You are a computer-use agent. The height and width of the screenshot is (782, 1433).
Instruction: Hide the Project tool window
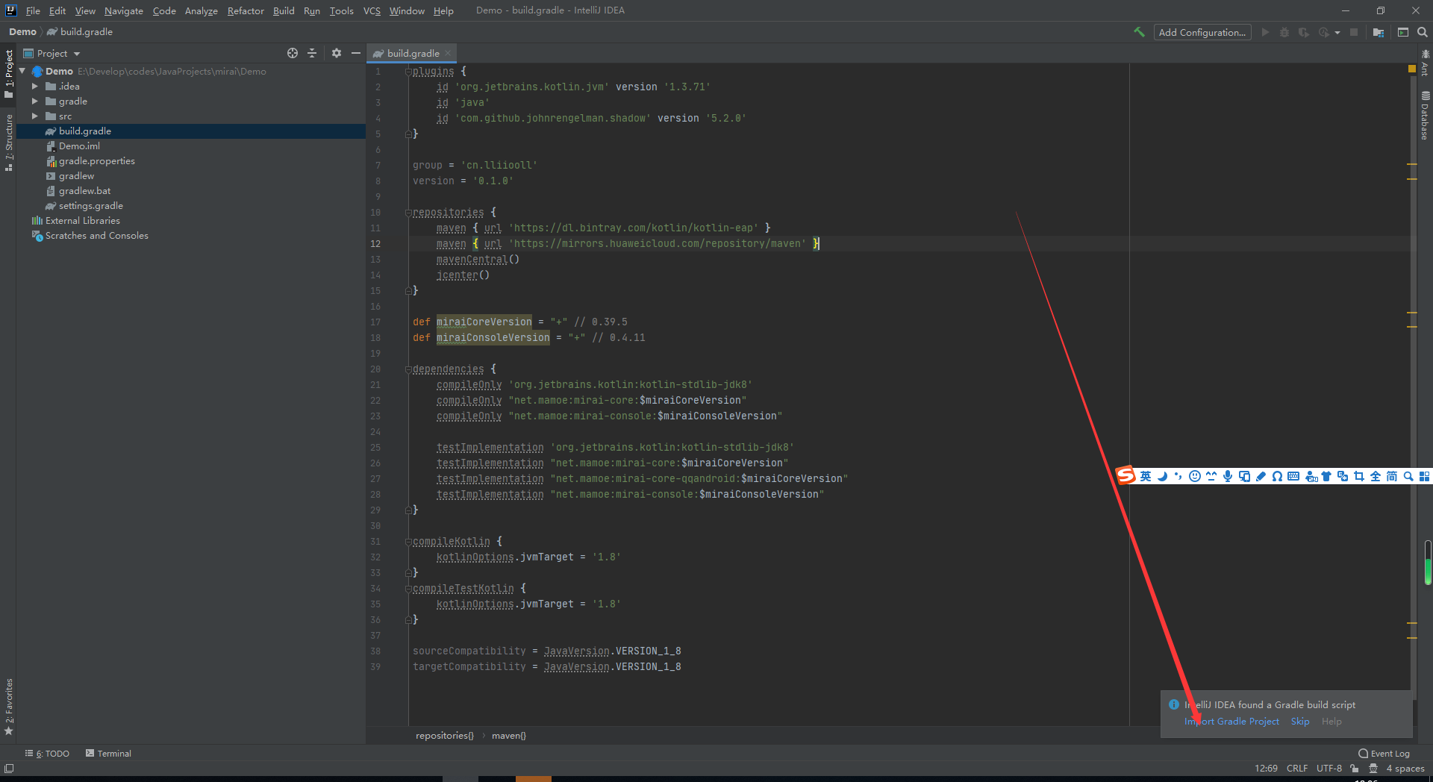click(356, 53)
